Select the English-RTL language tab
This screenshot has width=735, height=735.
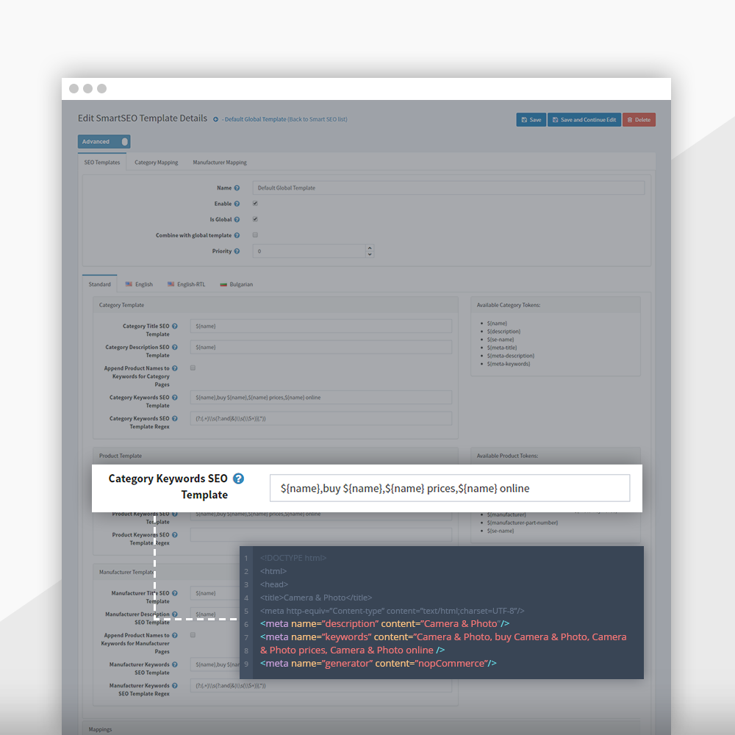pyautogui.click(x=187, y=284)
